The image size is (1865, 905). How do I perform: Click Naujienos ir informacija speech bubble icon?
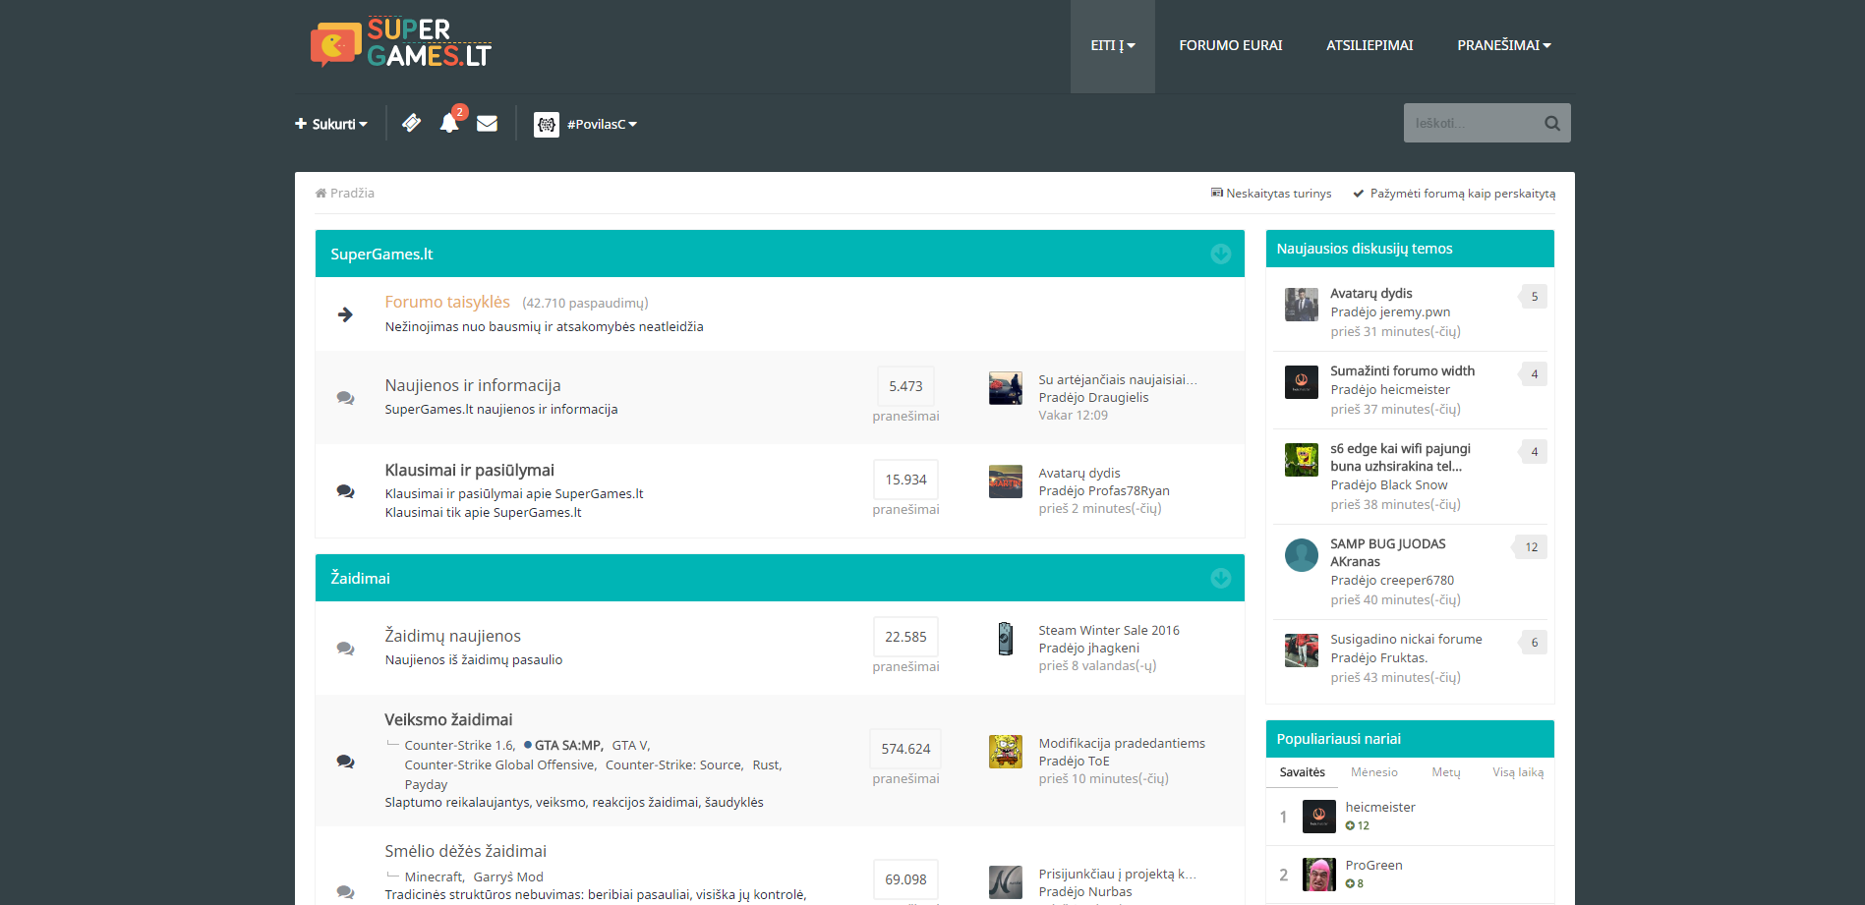point(345,398)
